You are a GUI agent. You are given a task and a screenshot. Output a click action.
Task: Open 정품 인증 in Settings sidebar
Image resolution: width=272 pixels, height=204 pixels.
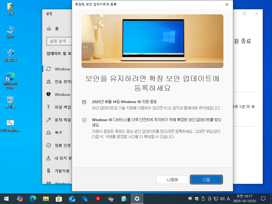pos(57,145)
